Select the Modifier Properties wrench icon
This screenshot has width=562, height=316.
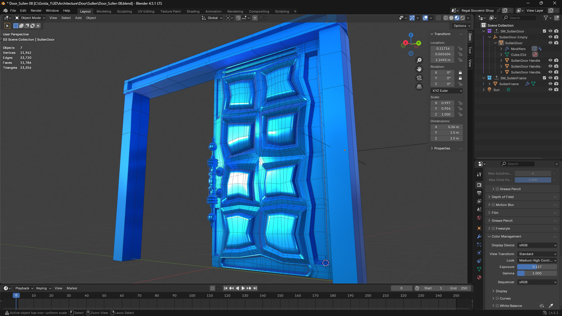479,236
